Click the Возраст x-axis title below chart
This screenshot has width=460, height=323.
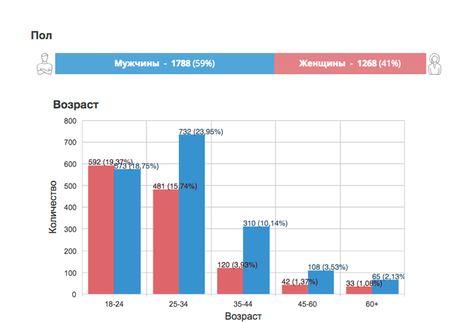(243, 316)
